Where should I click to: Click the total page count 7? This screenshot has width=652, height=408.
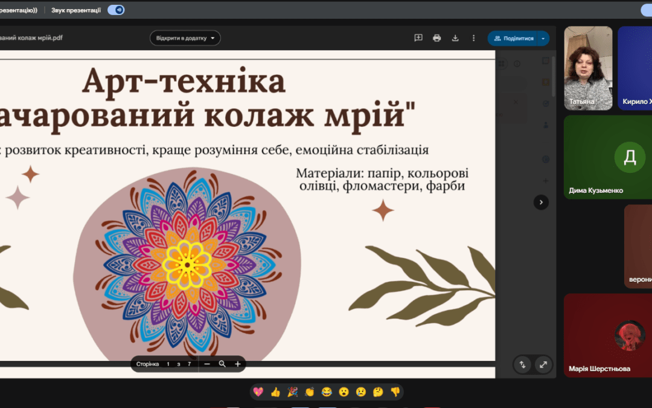pos(189,364)
